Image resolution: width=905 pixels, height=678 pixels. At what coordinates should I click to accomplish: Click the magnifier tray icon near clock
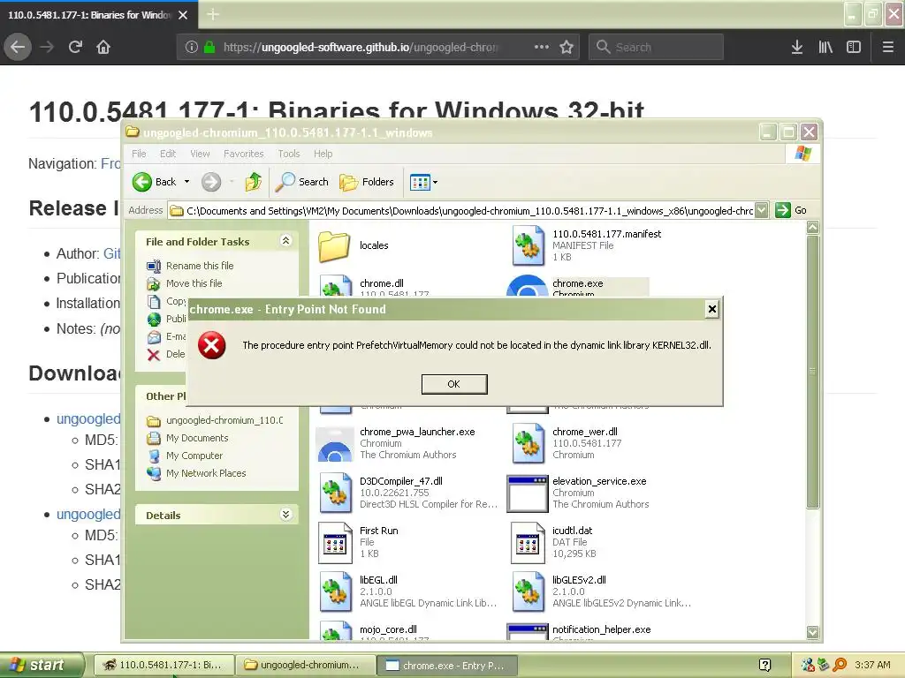pyautogui.click(x=840, y=665)
